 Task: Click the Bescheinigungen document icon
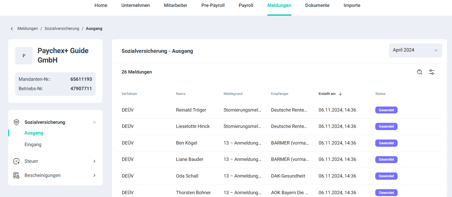point(17,175)
